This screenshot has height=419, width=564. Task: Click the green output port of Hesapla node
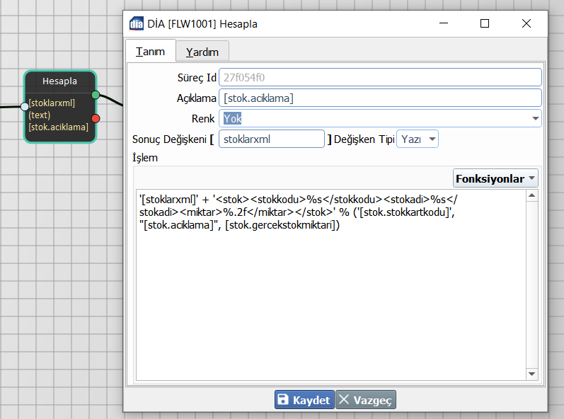(96, 95)
